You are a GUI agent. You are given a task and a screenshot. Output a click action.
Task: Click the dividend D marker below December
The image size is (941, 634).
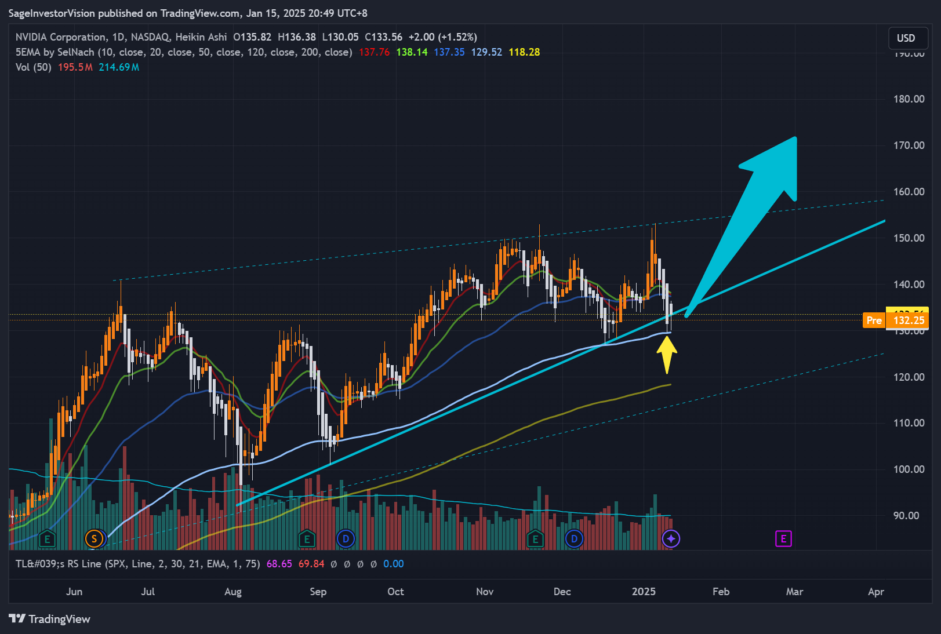pyautogui.click(x=574, y=539)
